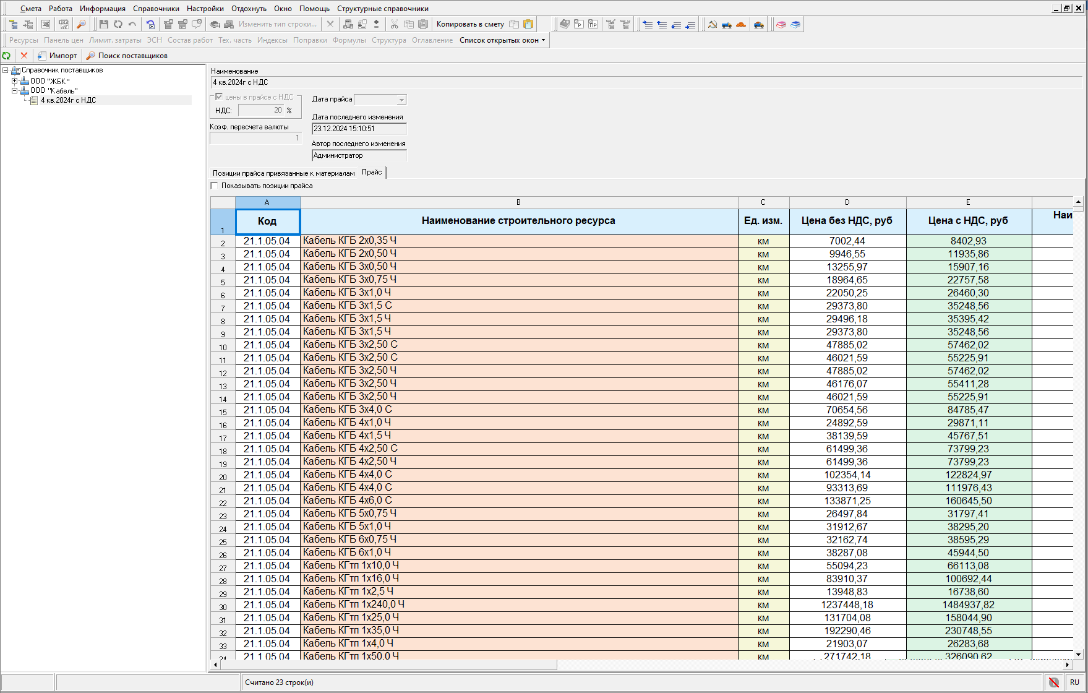Screen dimensions: 1088x693
Task: Open the 'Справочники' menu
Action: point(156,9)
